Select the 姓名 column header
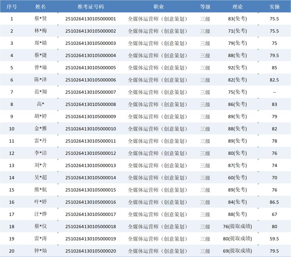This screenshot has height=257, width=291. 41,7
